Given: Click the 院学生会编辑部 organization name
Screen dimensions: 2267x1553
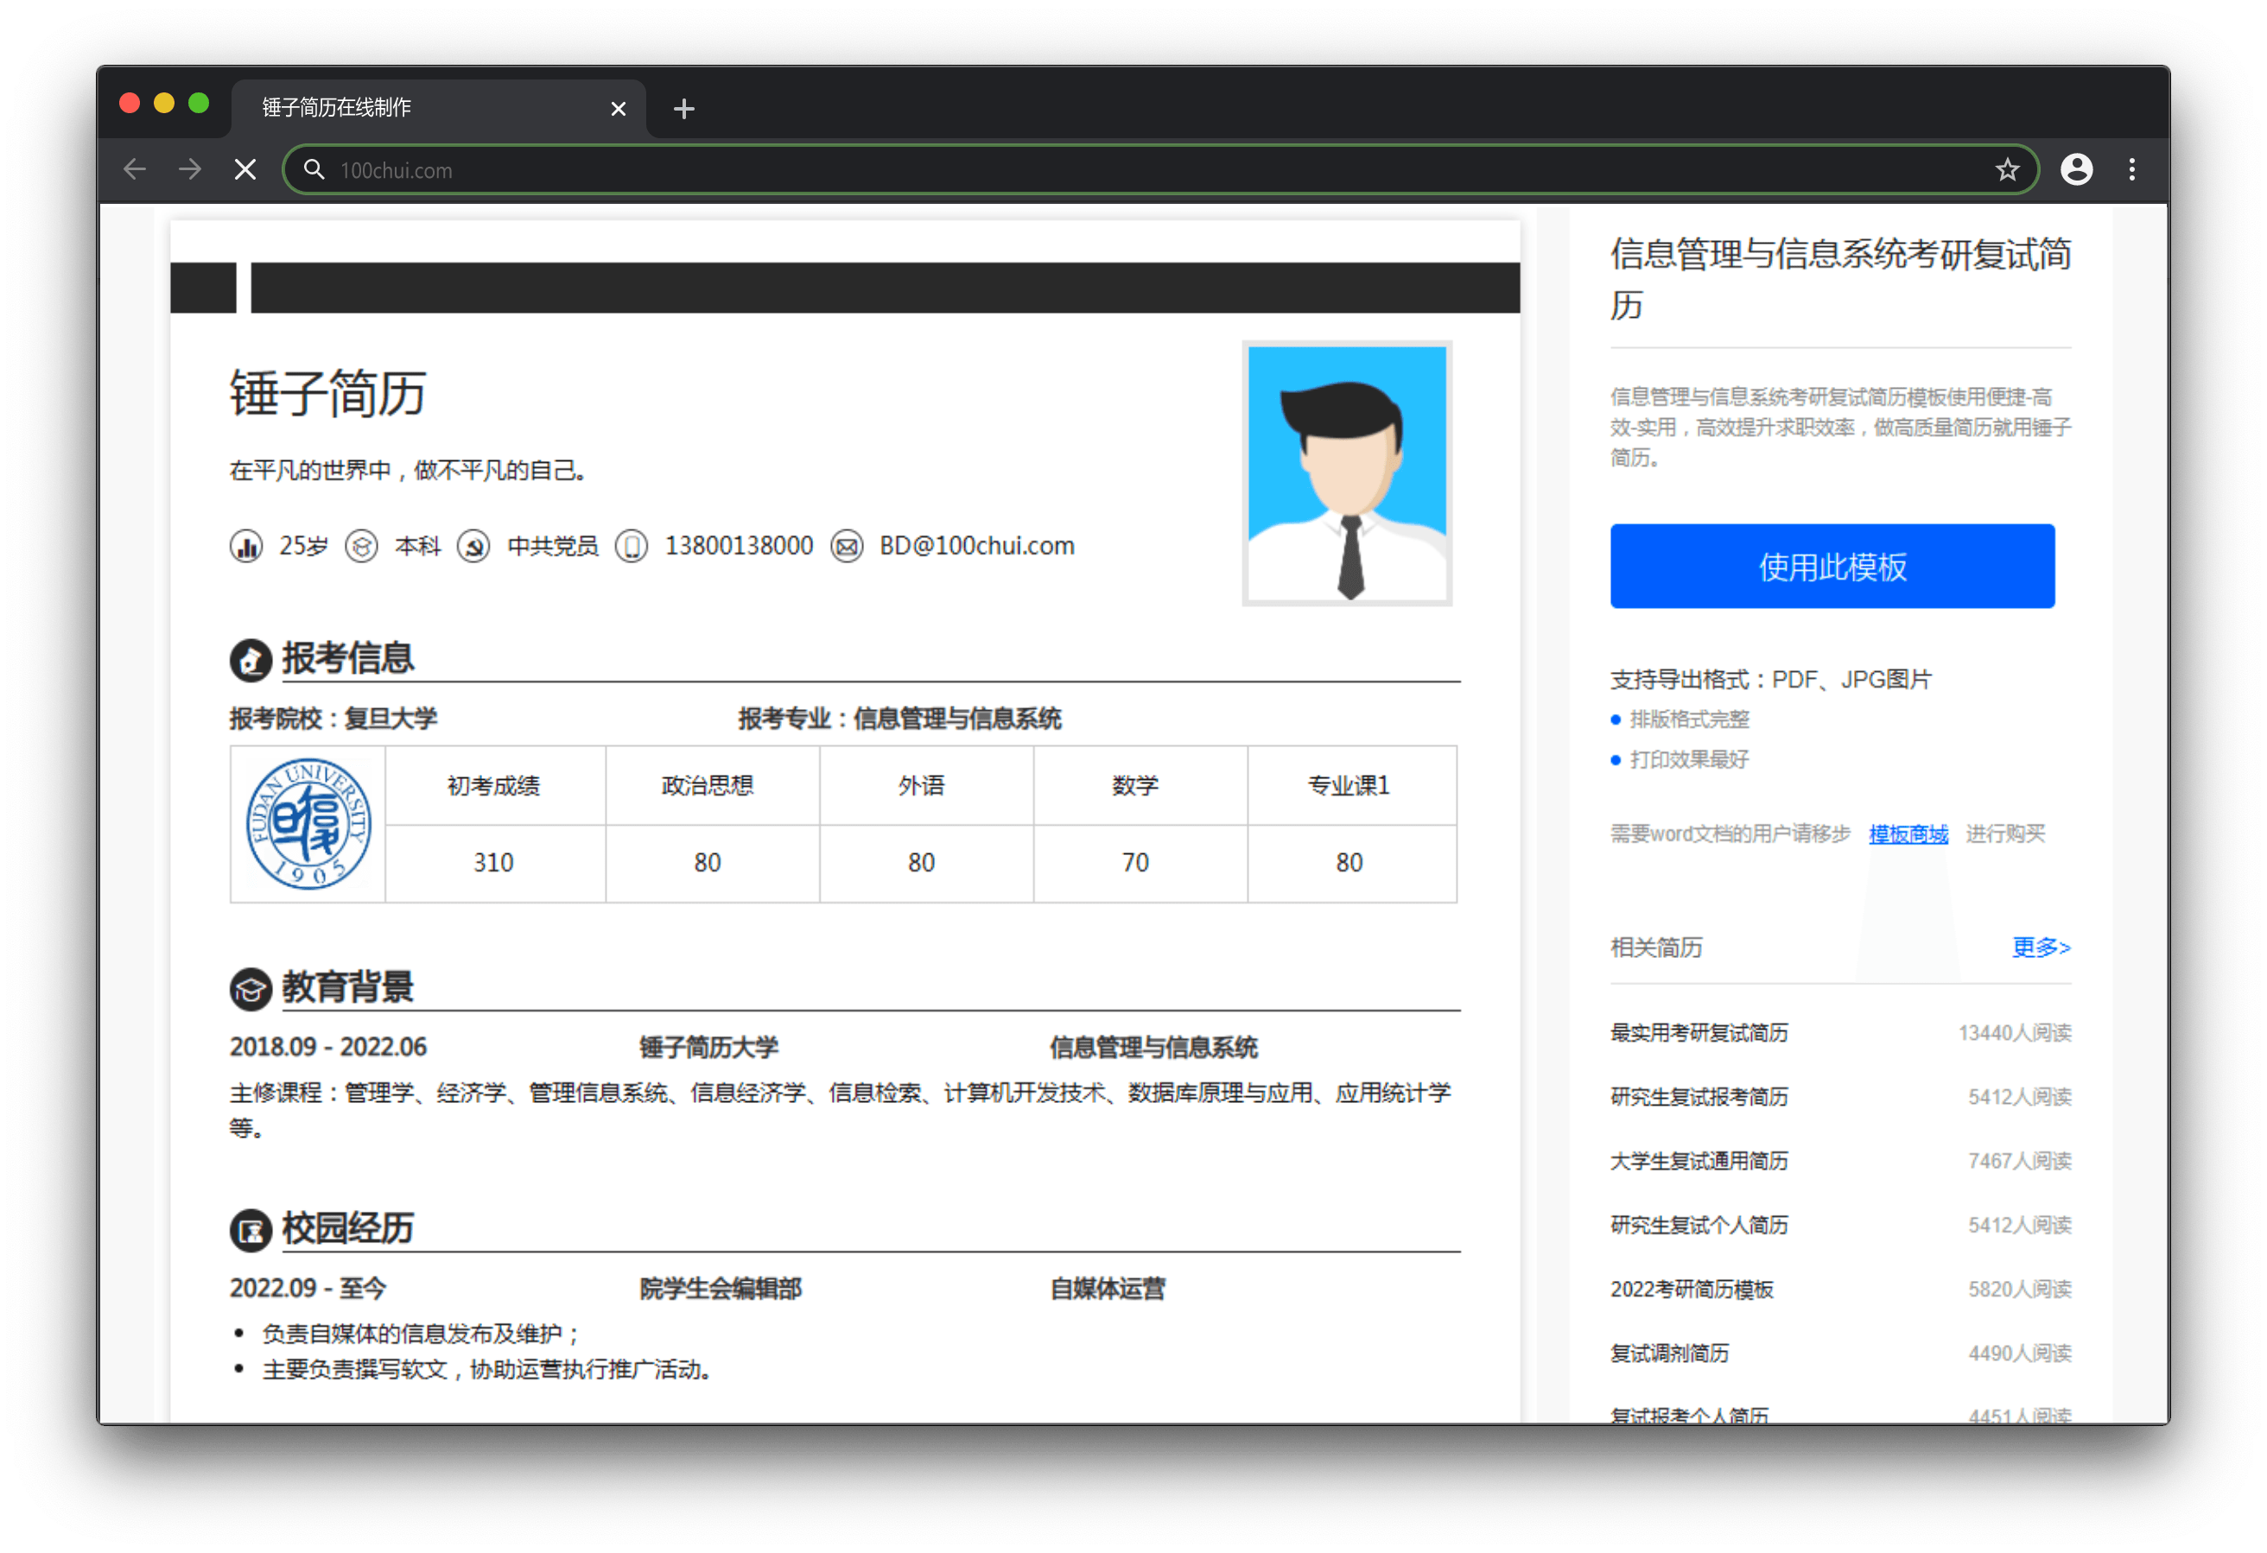Looking at the screenshot, I should click(721, 1289).
